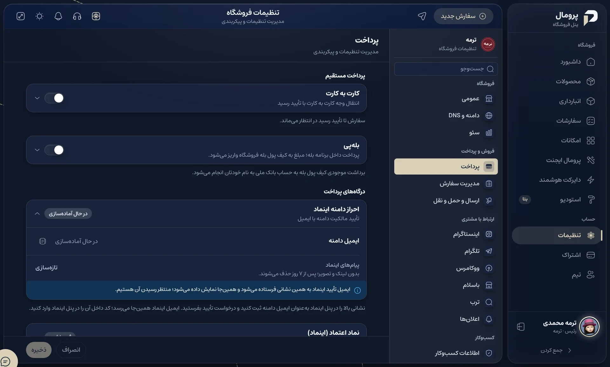Screen dimensions: 610x367
Task: Open پرومال ایجنت in sidebar
Action: (x=557, y=160)
